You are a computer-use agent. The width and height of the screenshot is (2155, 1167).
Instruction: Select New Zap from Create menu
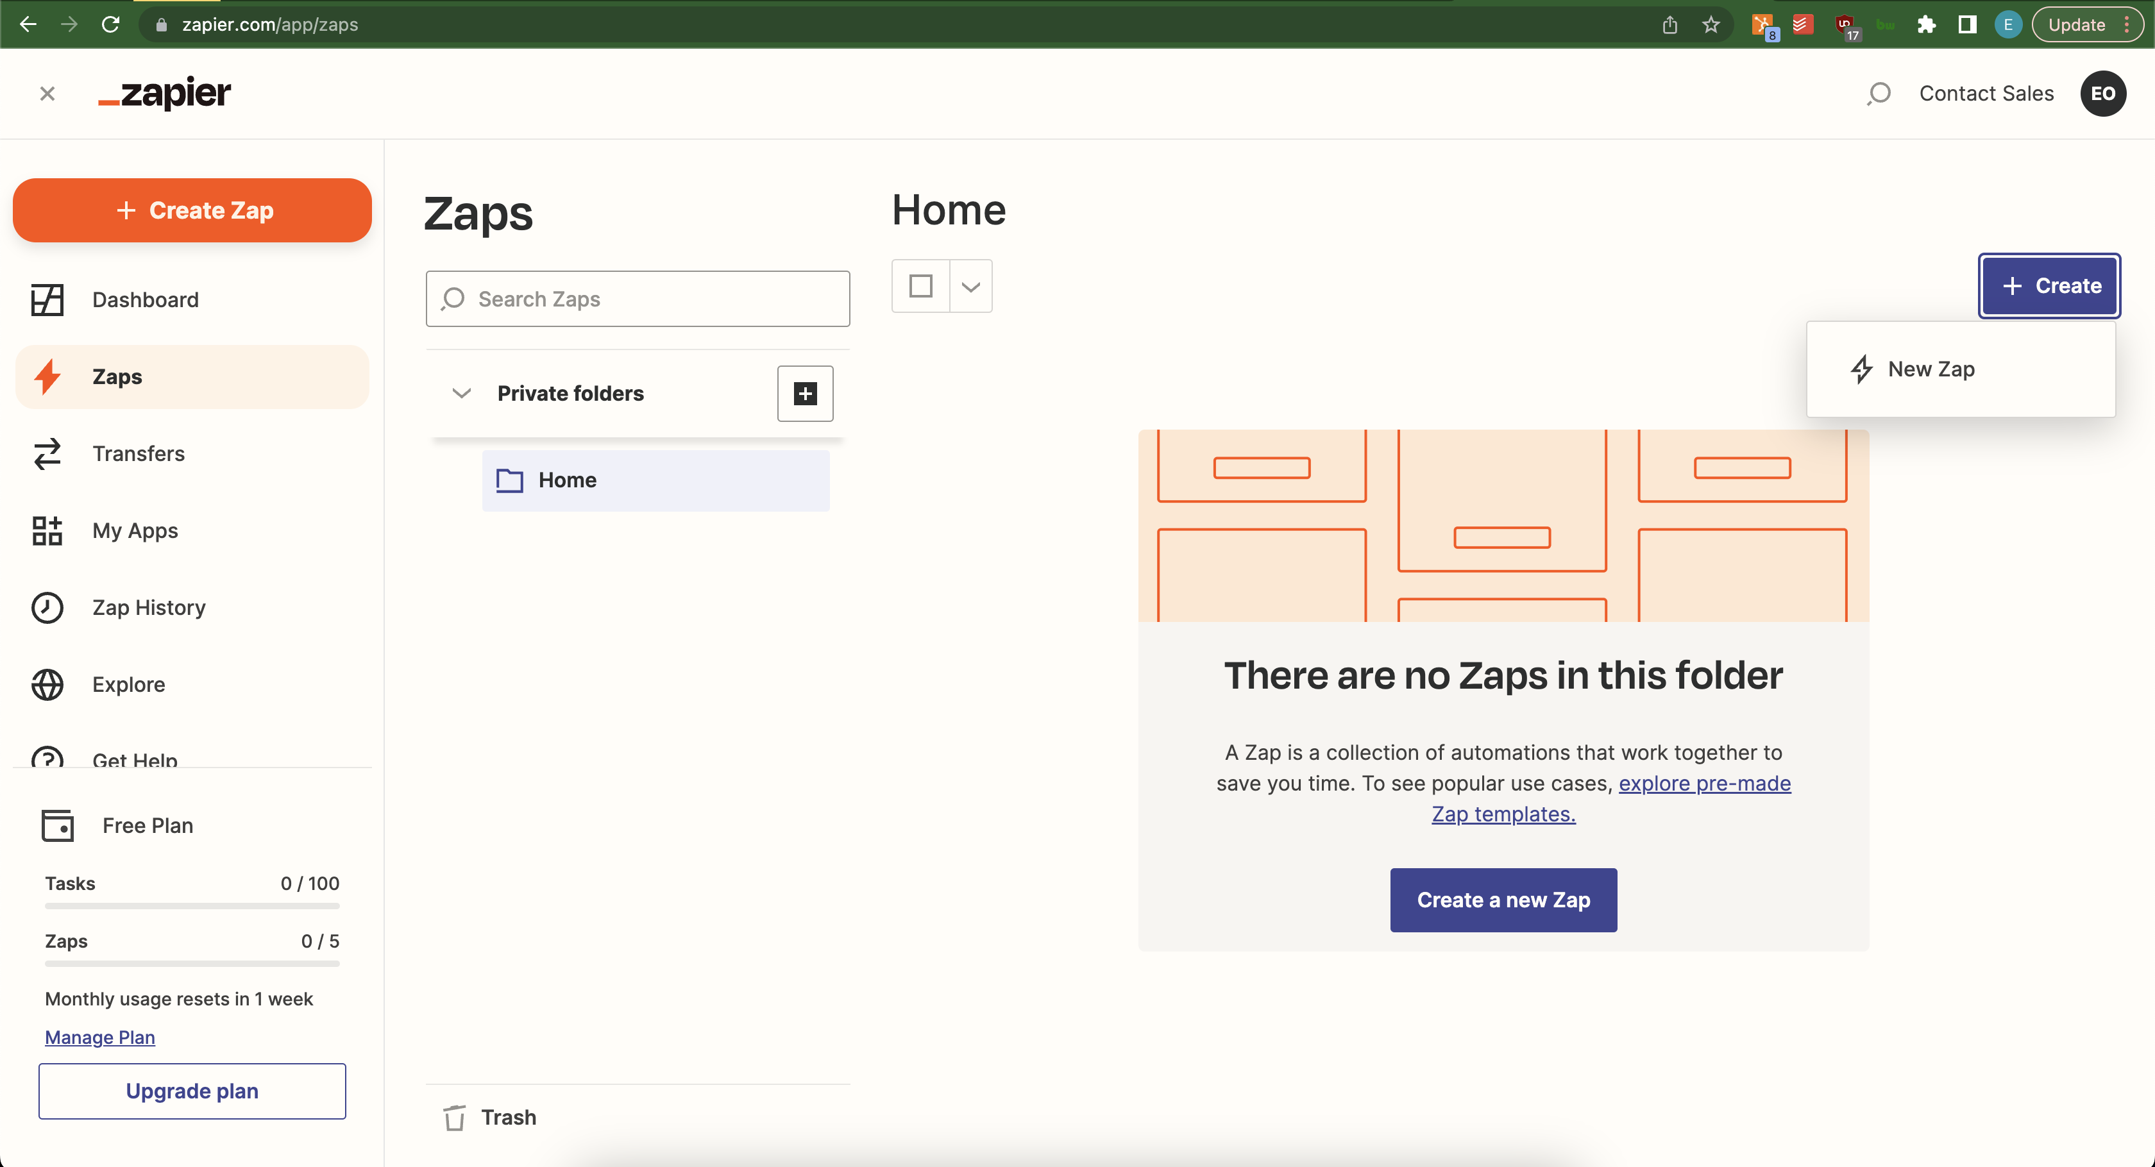1961,369
